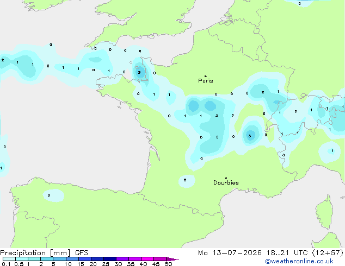
Task: Click the 'Mo 13-07-2026' forecast date text
Action: pyautogui.click(x=230, y=253)
